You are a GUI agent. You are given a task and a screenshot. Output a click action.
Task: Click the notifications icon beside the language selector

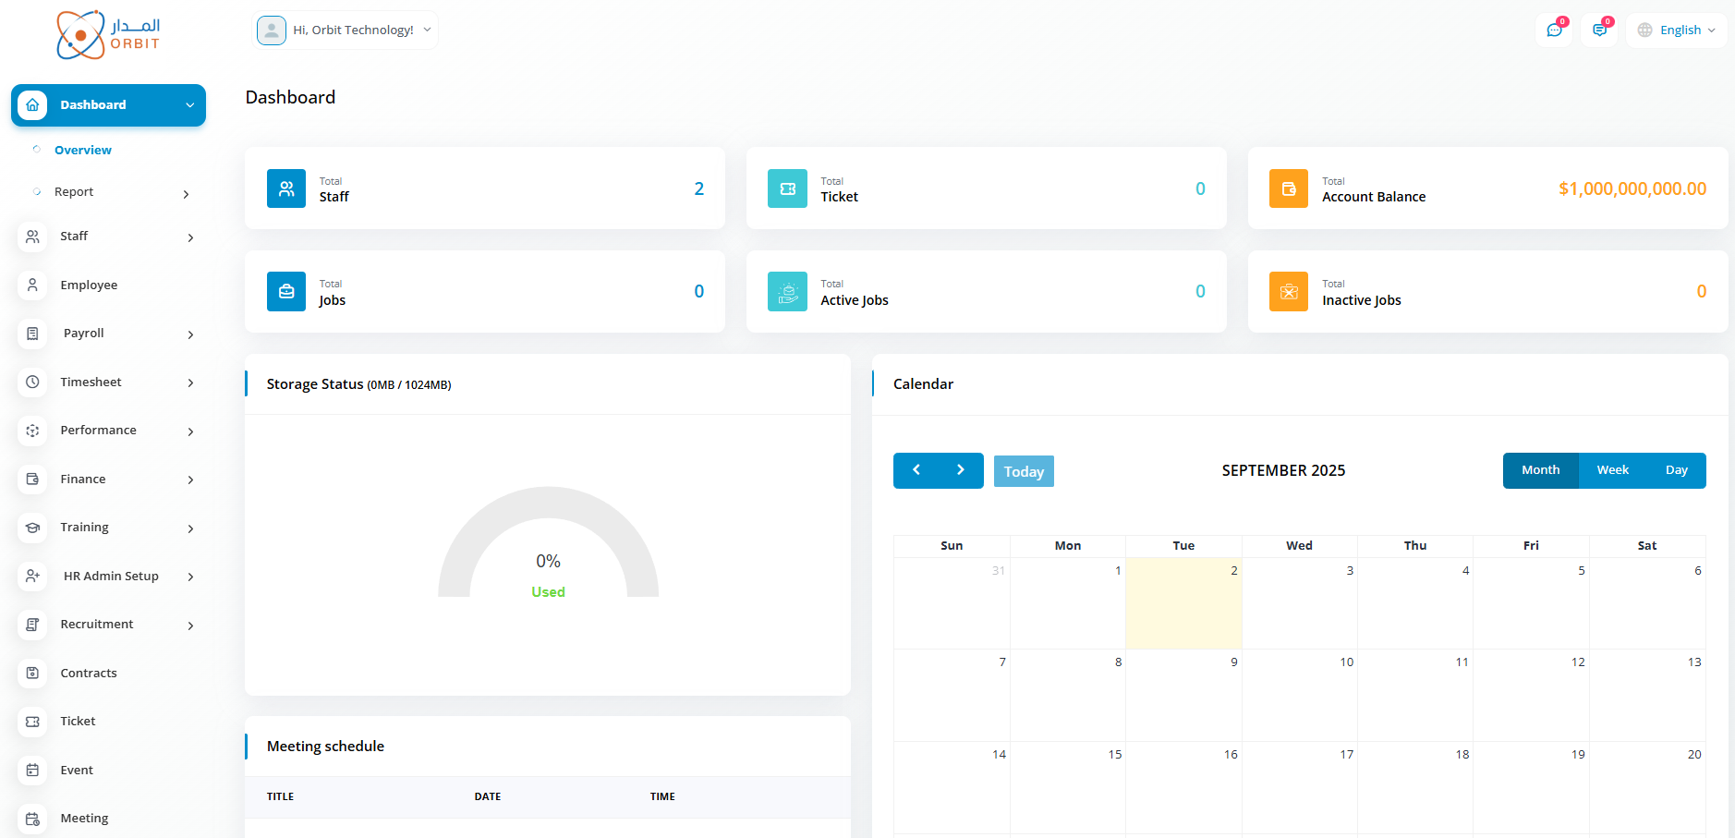point(1600,30)
